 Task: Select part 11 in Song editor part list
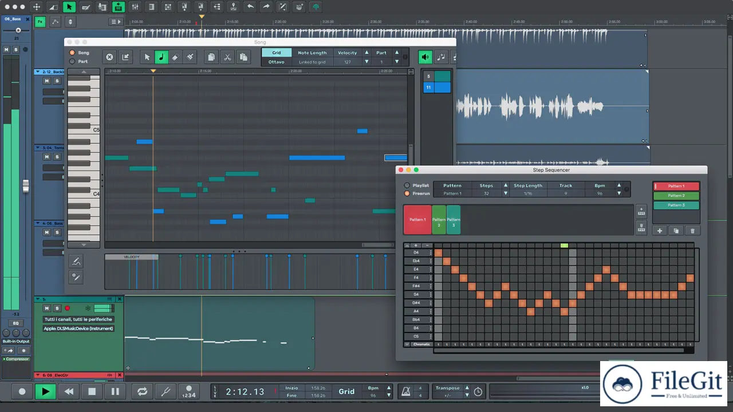click(x=437, y=88)
